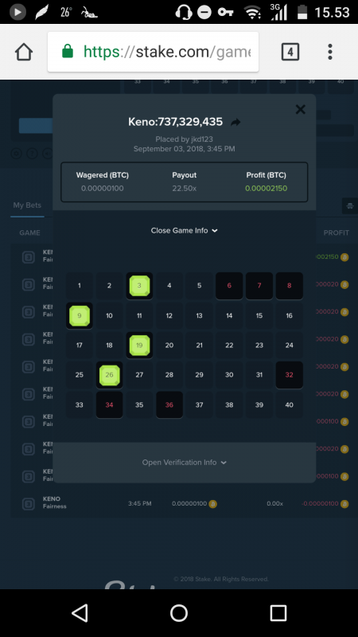Tap Keno tile number 40

[x=290, y=404]
